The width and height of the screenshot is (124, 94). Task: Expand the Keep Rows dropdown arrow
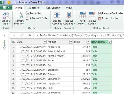coord(86,24)
